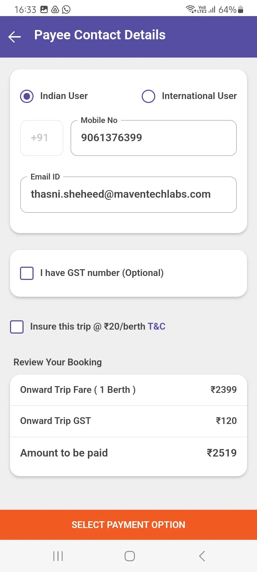
Task: Tap SELECT PAYMENT OPTION button
Action: pos(128,524)
